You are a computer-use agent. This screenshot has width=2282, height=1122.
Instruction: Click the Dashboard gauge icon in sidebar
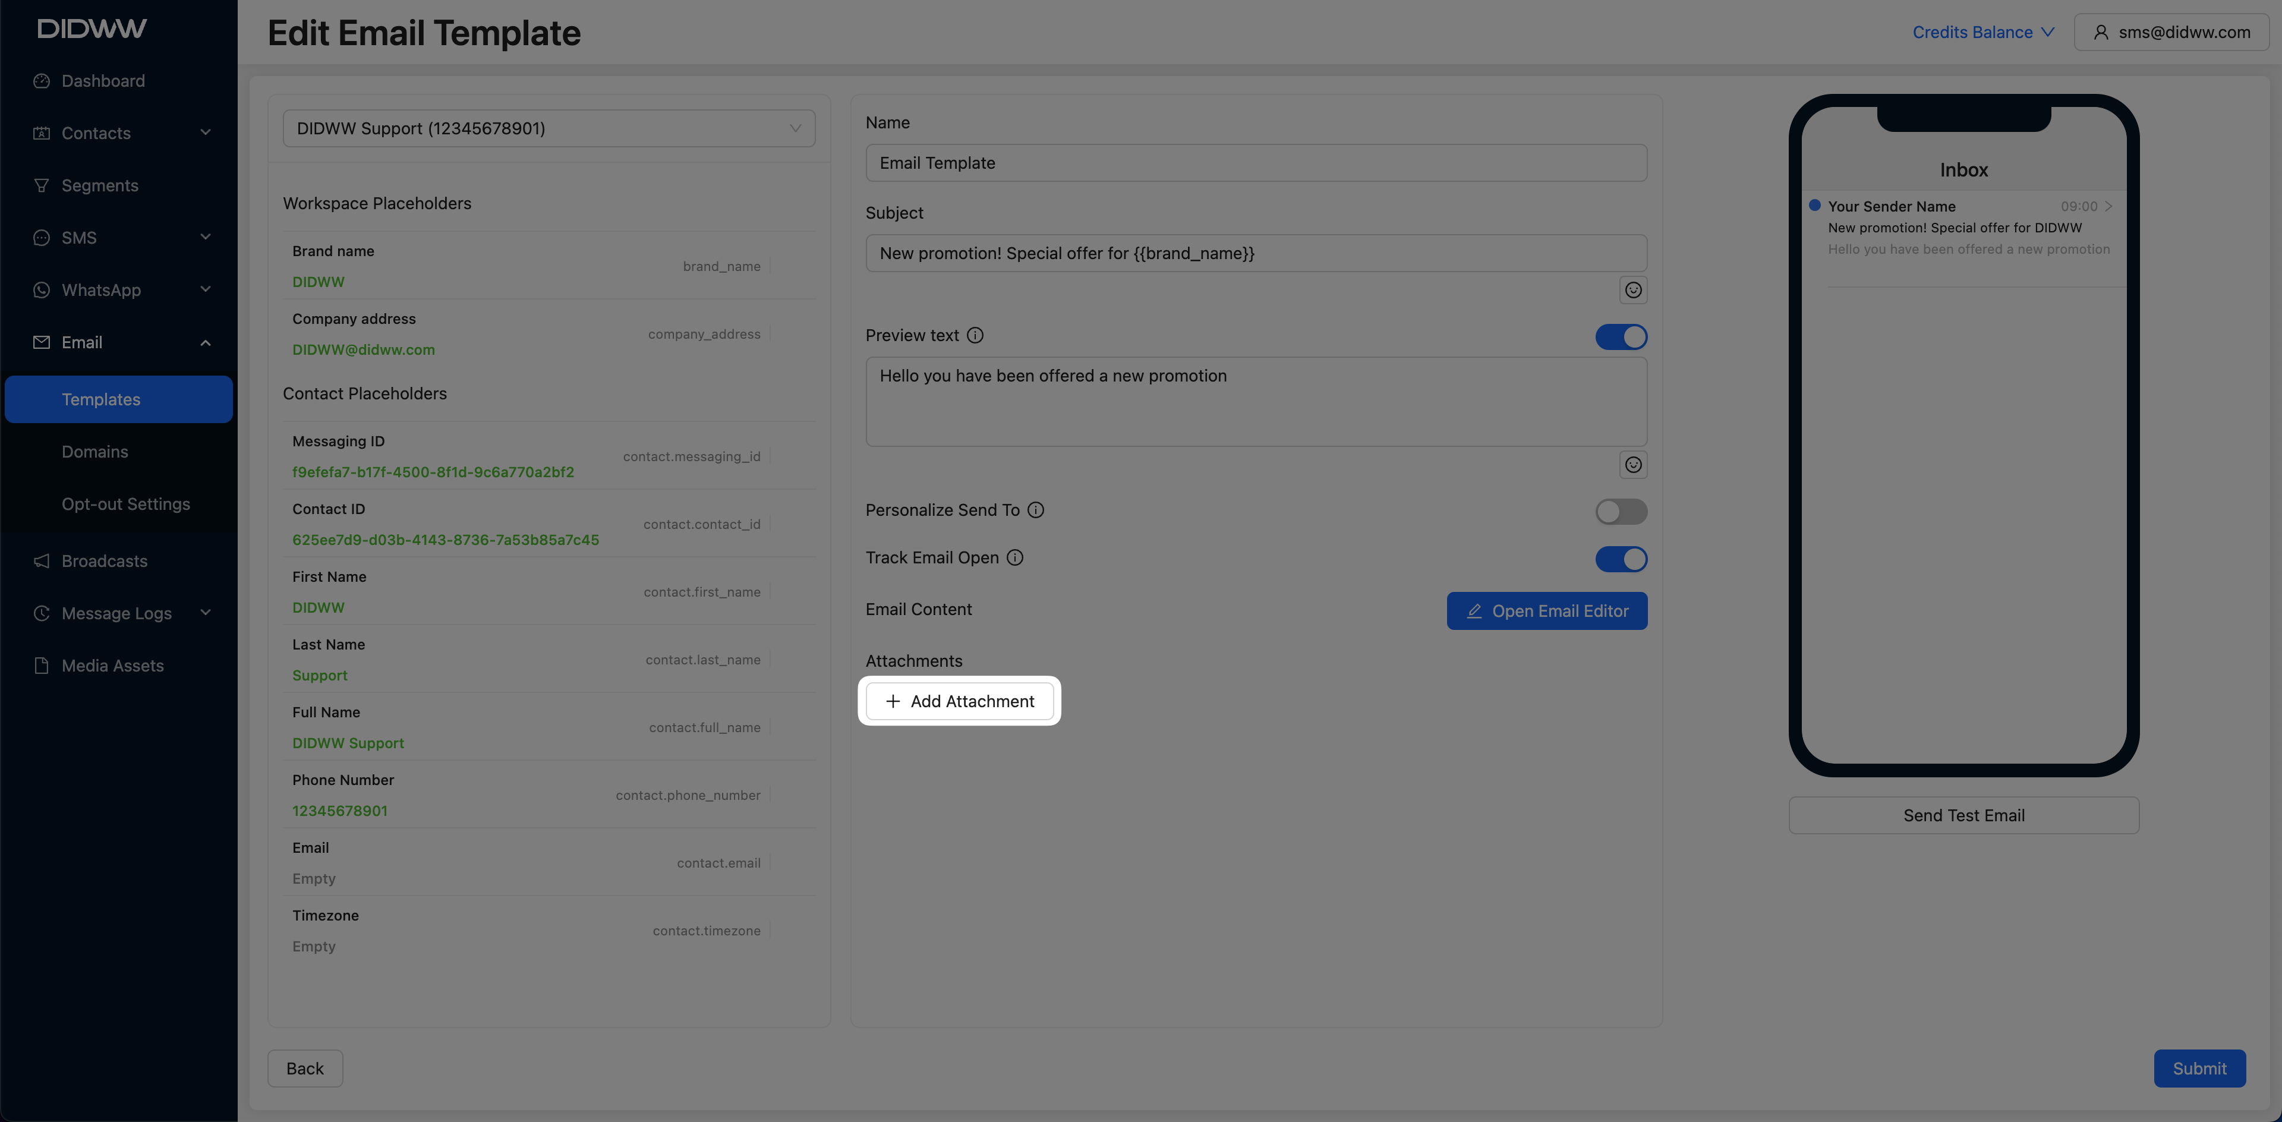(41, 81)
